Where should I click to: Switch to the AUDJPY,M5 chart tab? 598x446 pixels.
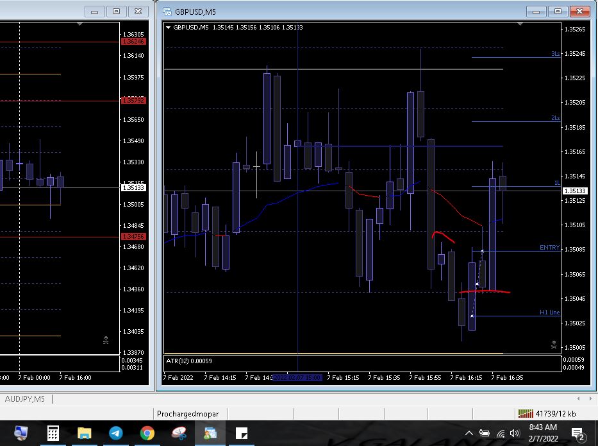pos(25,399)
